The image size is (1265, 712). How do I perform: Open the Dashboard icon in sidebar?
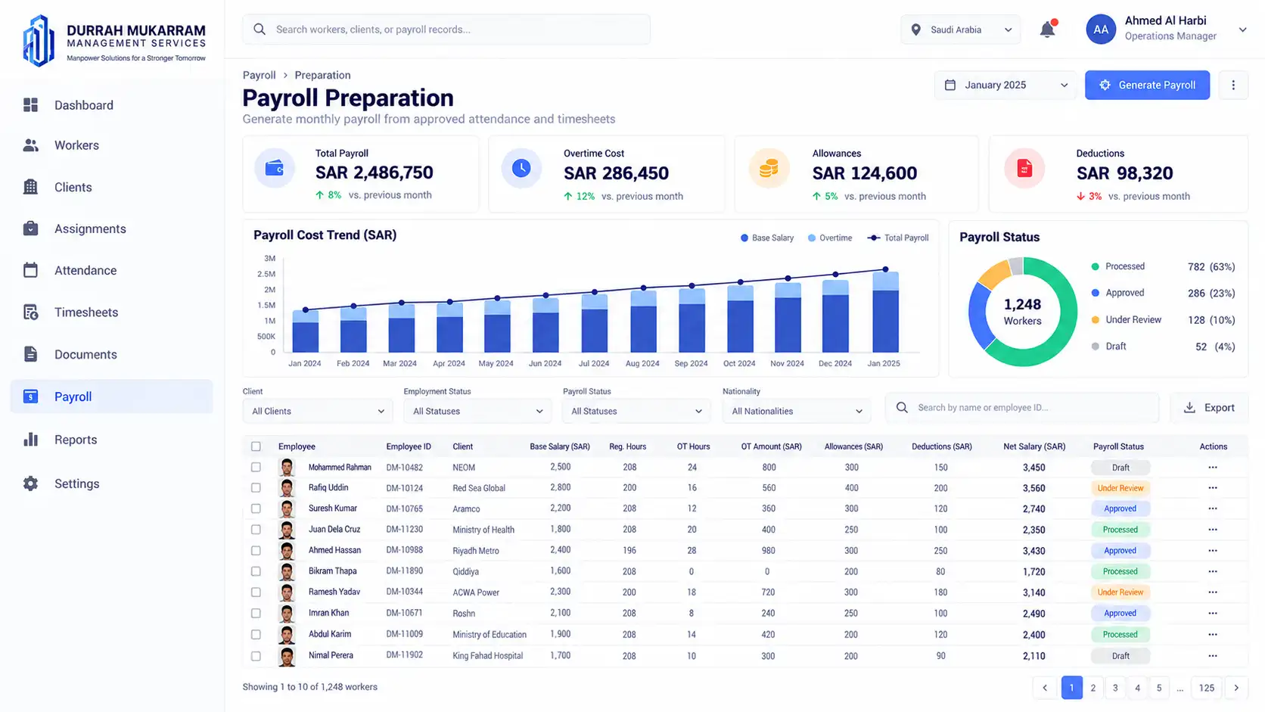click(30, 105)
